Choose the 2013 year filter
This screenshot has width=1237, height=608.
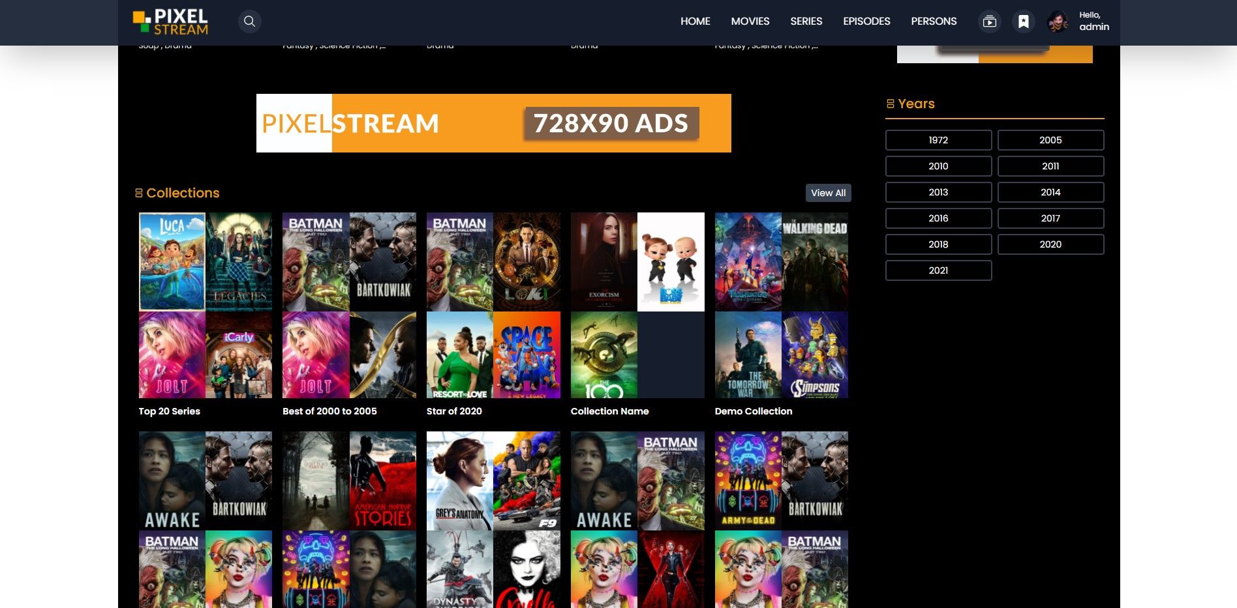click(938, 192)
